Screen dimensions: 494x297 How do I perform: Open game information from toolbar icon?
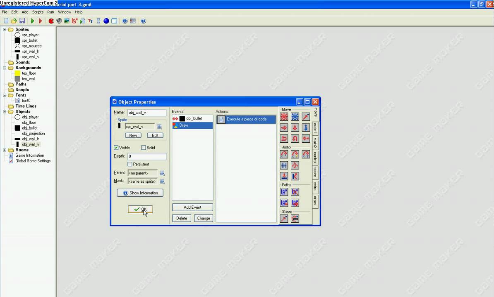[x=125, y=21]
